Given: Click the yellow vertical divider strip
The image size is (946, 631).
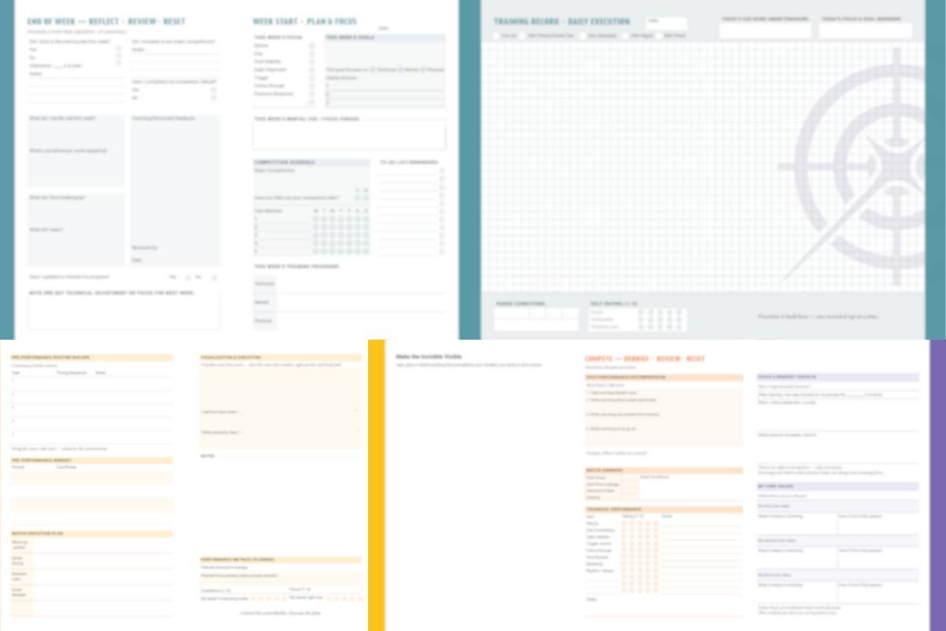Looking at the screenshot, I should click(x=376, y=485).
